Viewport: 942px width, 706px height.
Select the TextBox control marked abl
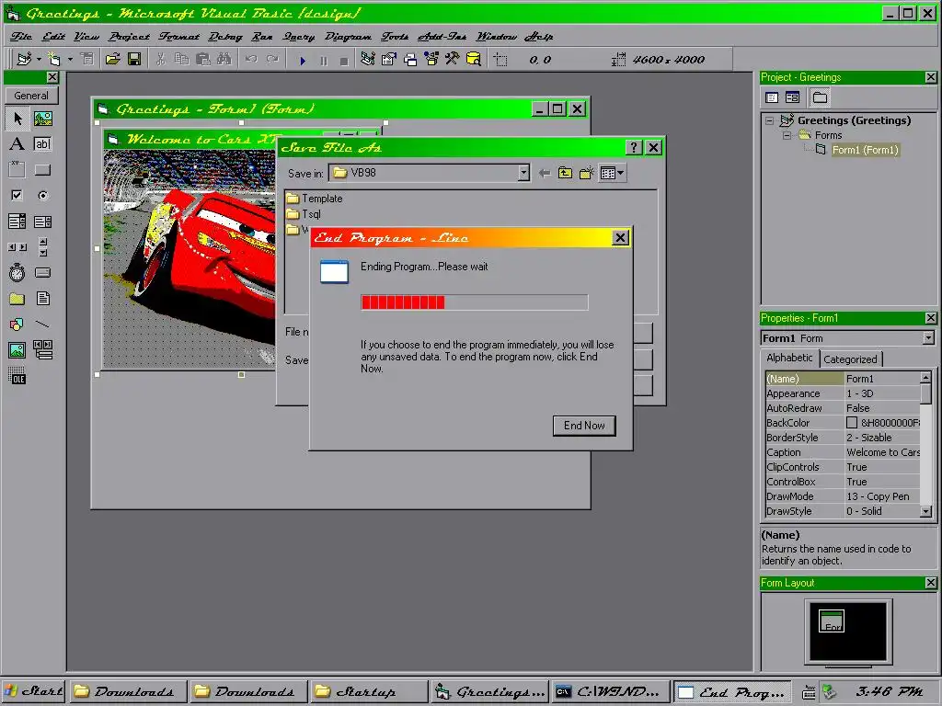[42, 144]
